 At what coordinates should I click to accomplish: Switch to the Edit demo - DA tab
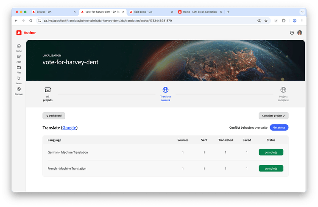tap(151, 12)
